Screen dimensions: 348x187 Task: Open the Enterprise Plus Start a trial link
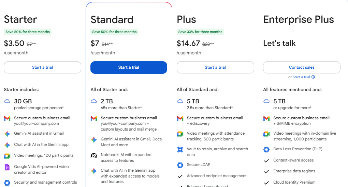(301, 77)
